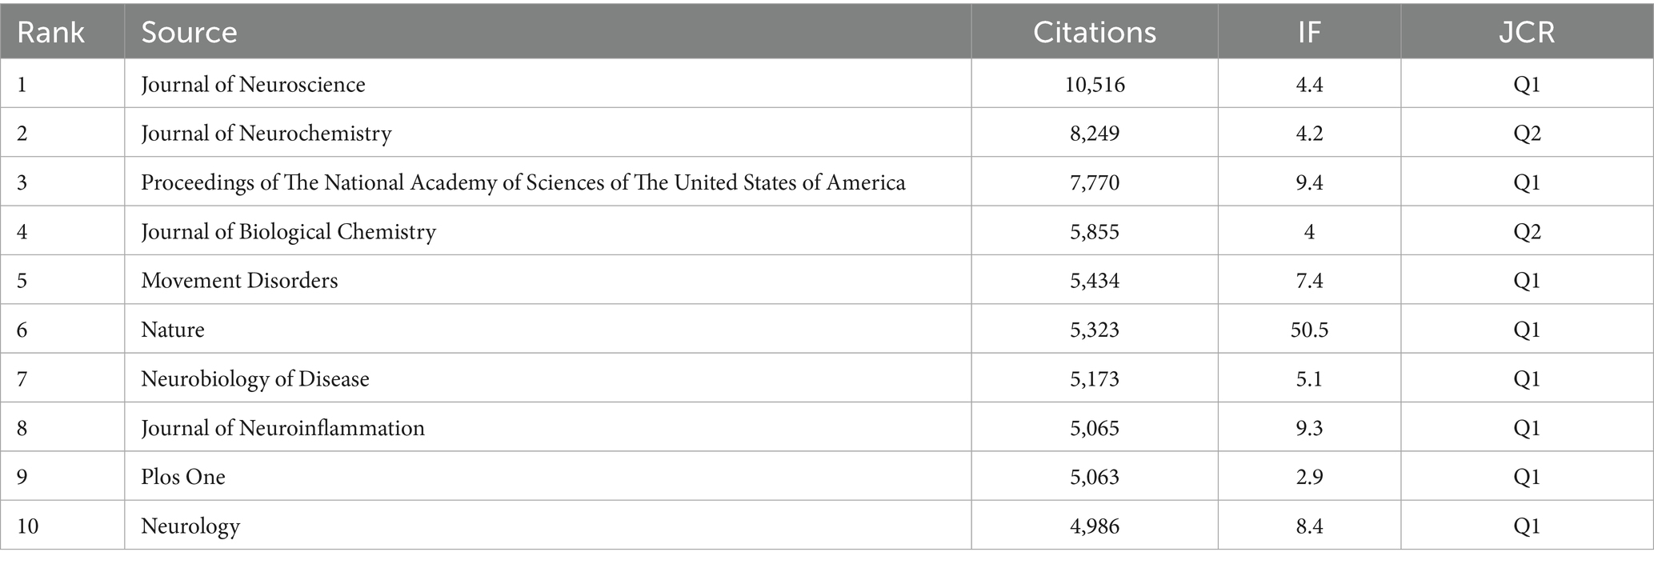Screen dimensions: 1654x564
Task: Click the Source column header
Action: tap(189, 32)
